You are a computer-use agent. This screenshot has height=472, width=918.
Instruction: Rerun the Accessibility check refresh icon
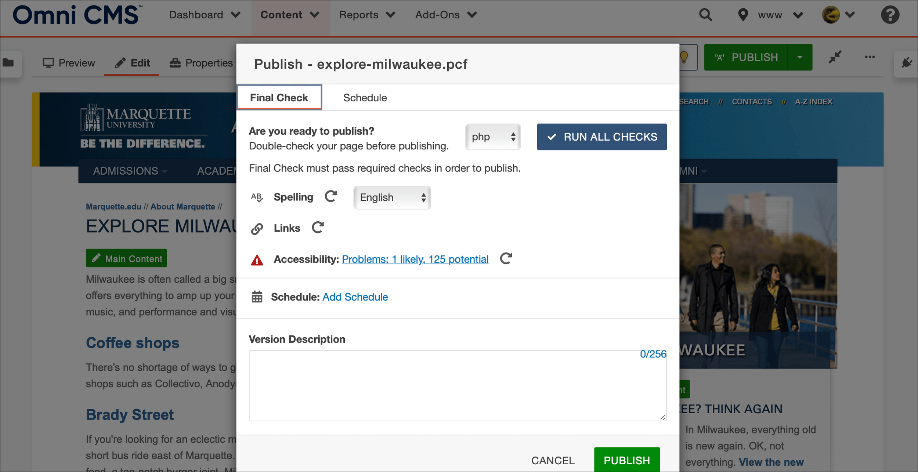[506, 259]
